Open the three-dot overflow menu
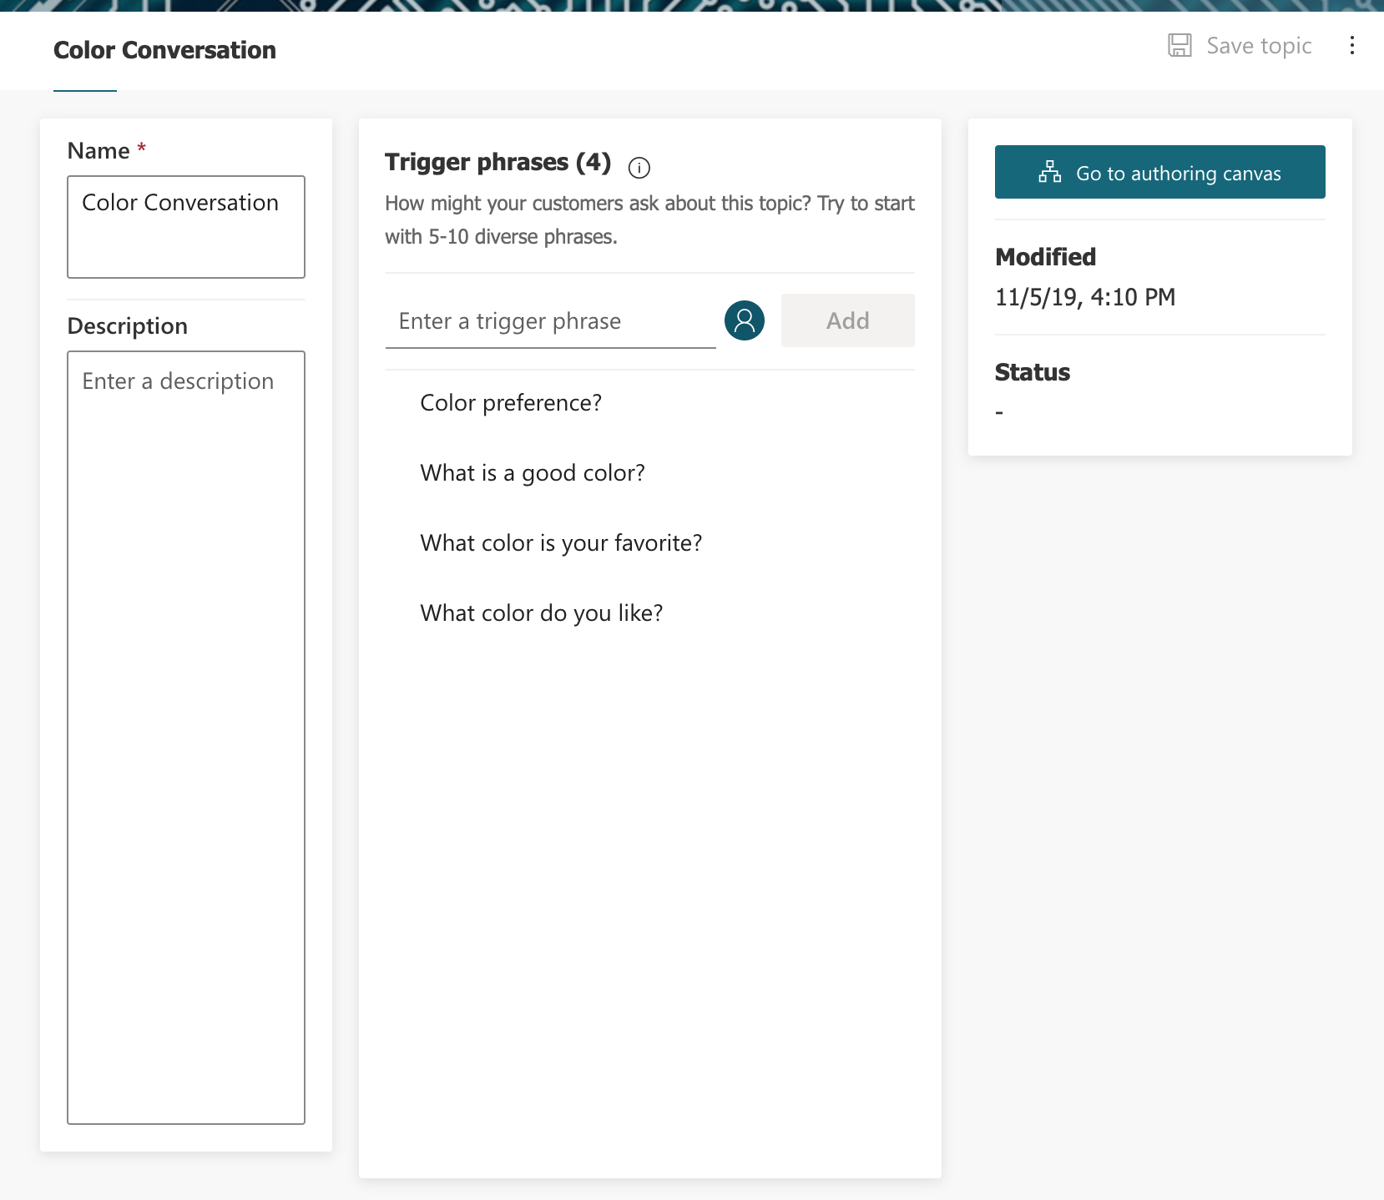The width and height of the screenshot is (1384, 1200). (x=1352, y=45)
